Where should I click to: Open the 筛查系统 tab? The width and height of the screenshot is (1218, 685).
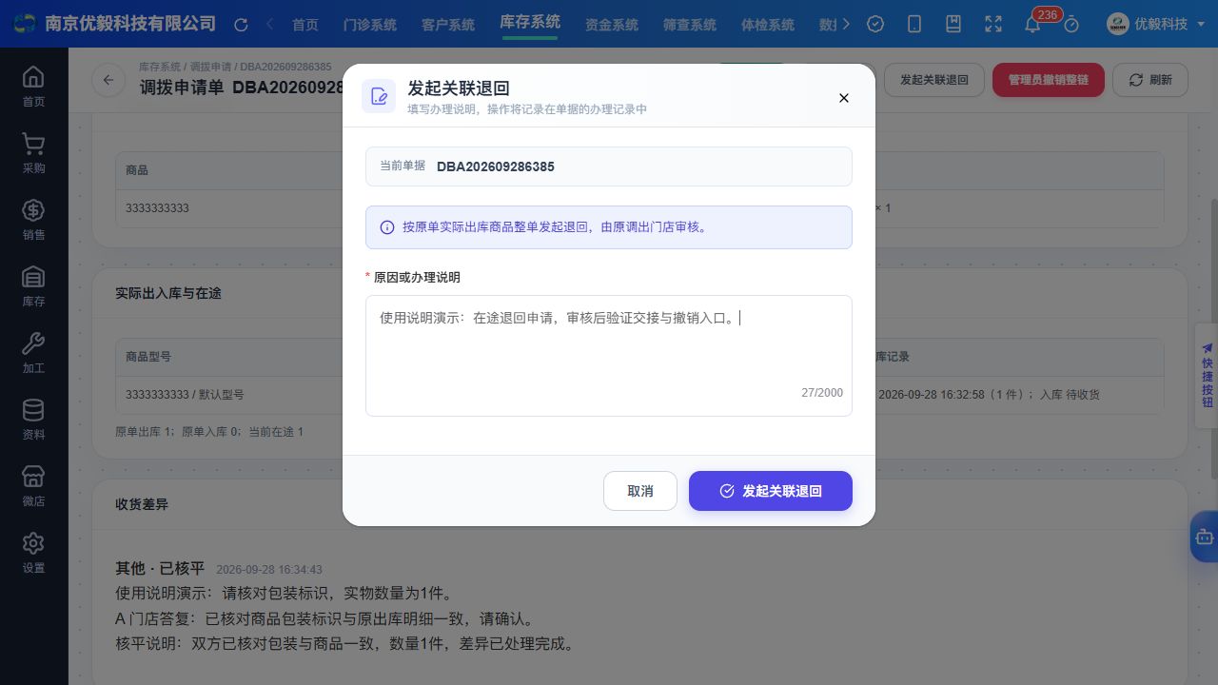click(690, 25)
